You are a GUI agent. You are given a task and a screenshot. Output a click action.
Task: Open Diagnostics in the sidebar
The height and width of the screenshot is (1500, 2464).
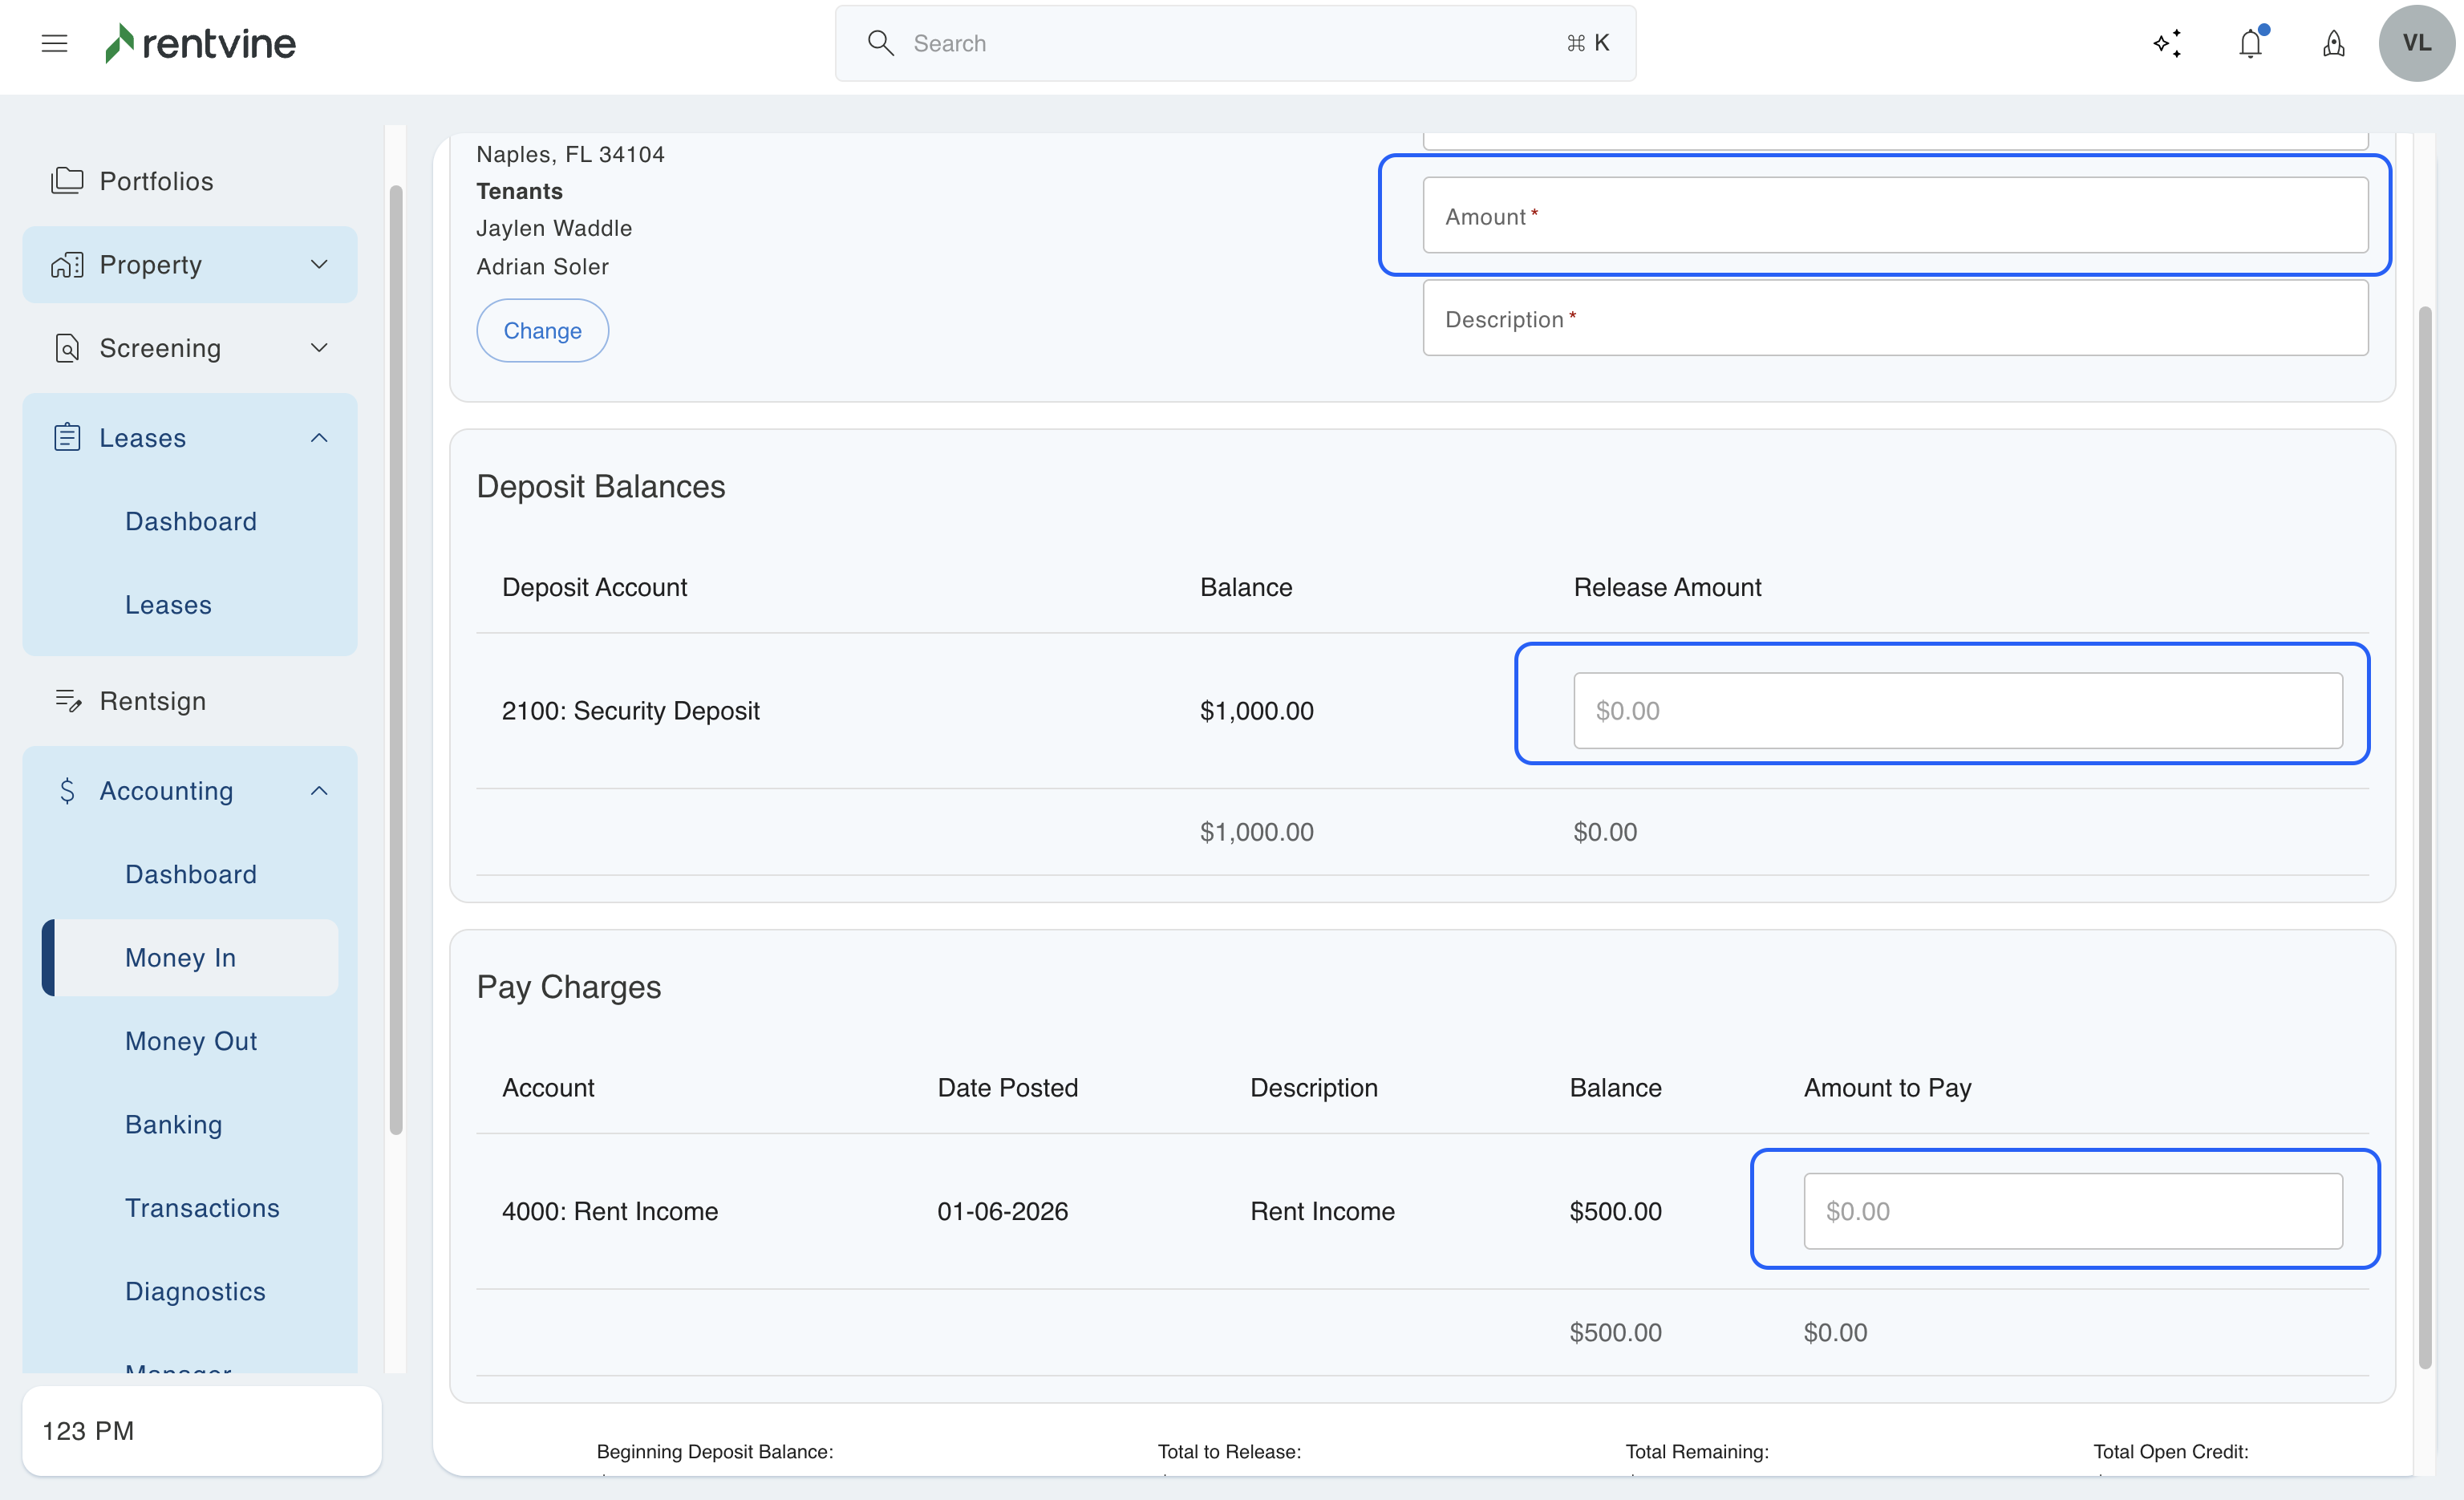click(195, 1291)
